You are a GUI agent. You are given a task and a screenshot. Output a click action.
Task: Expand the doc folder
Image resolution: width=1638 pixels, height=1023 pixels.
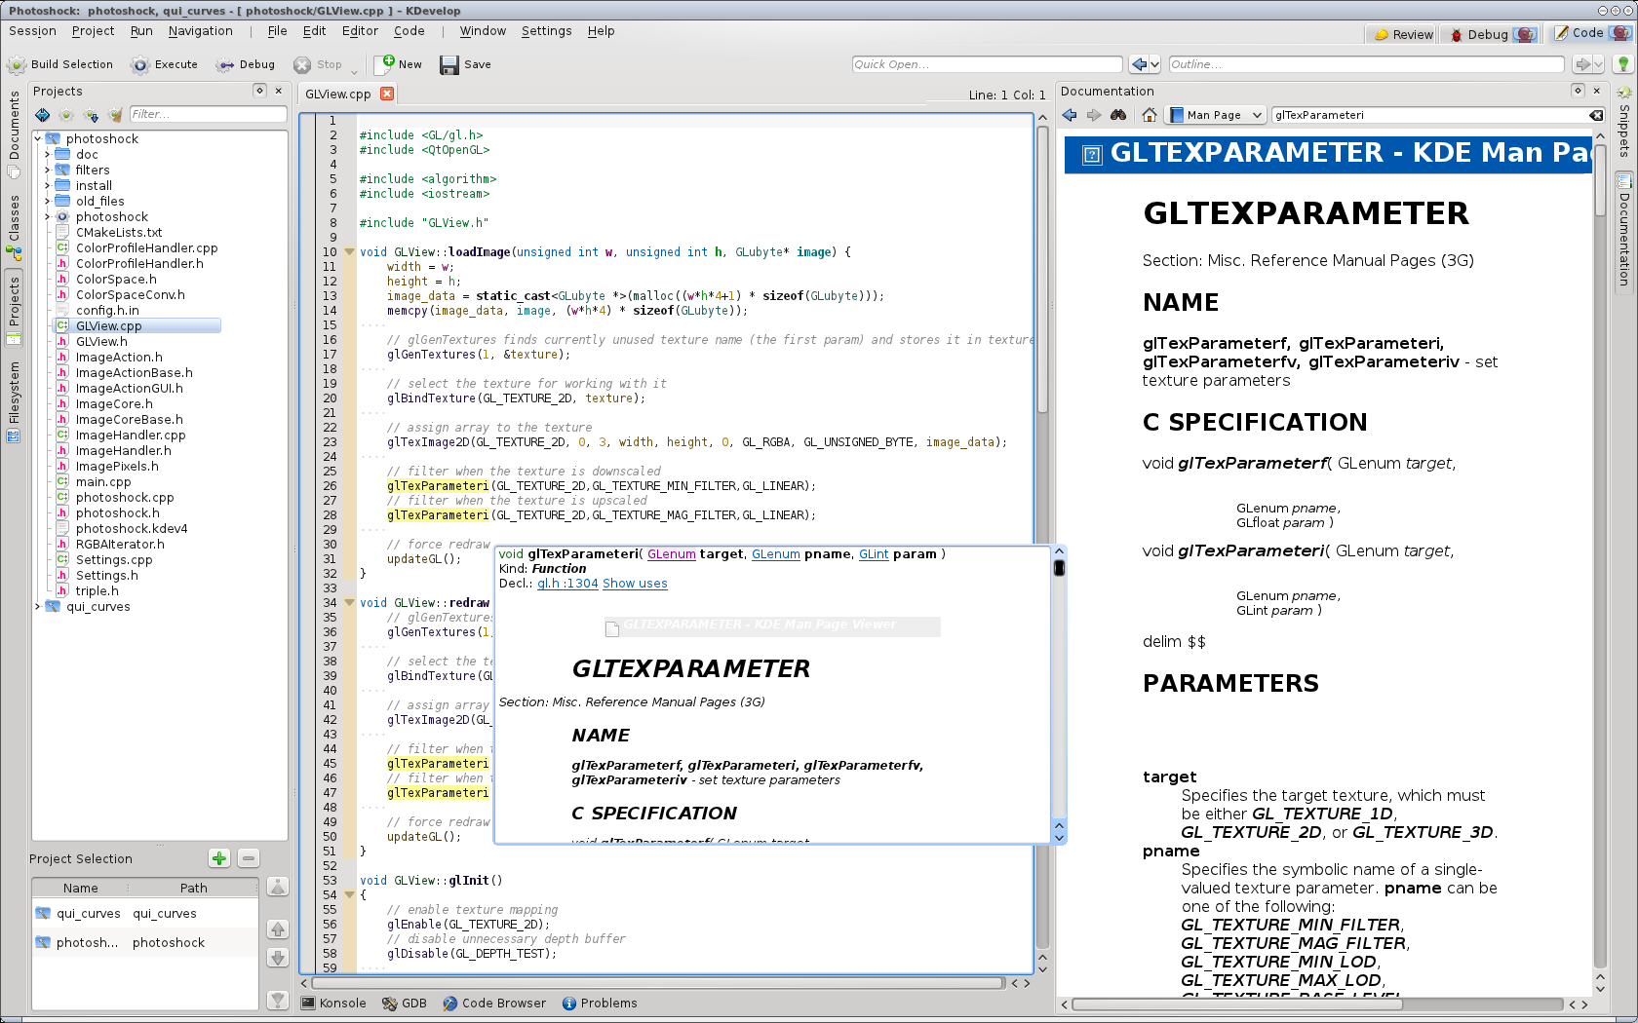[x=47, y=154]
